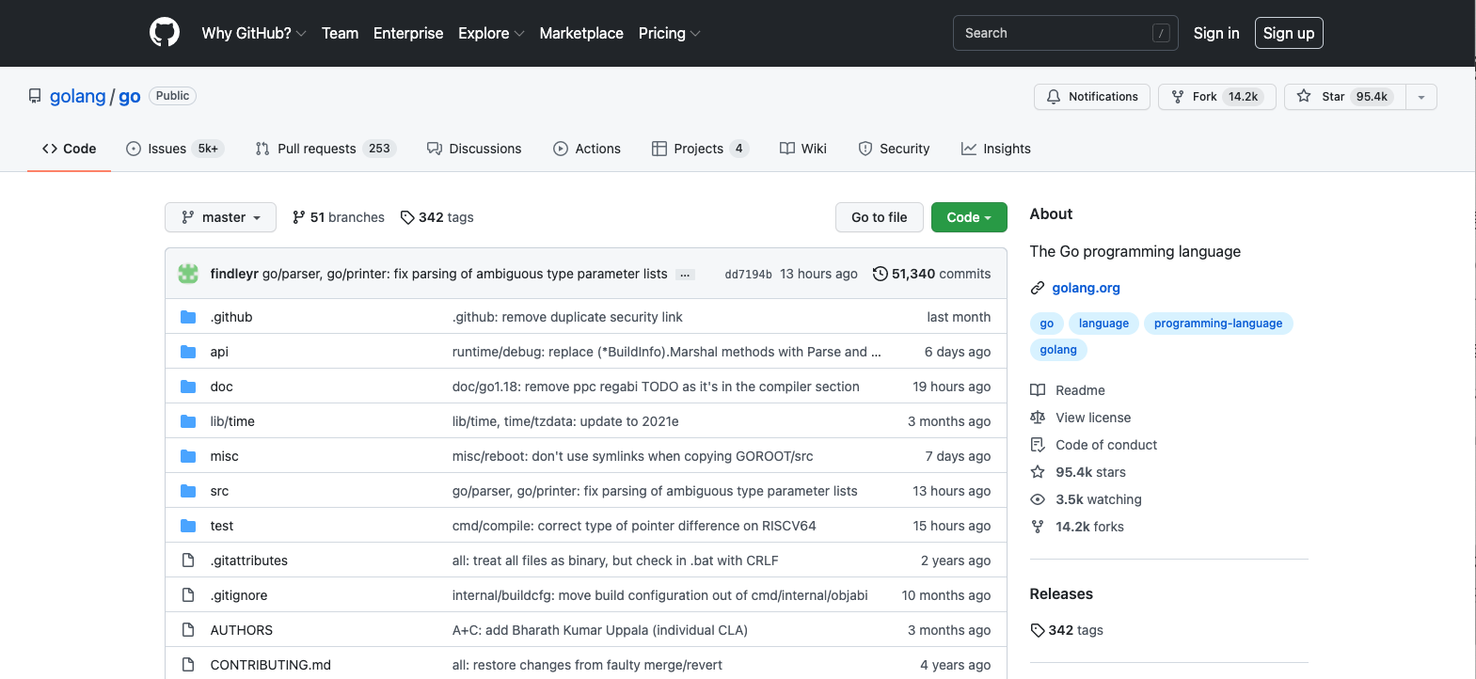Click the golang topic tag
This screenshot has width=1476, height=679.
coord(1058,350)
